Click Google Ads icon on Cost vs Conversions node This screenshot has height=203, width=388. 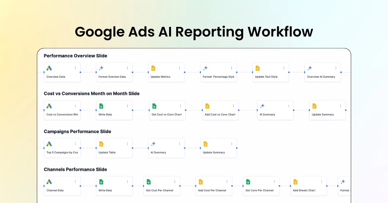[x=49, y=106]
